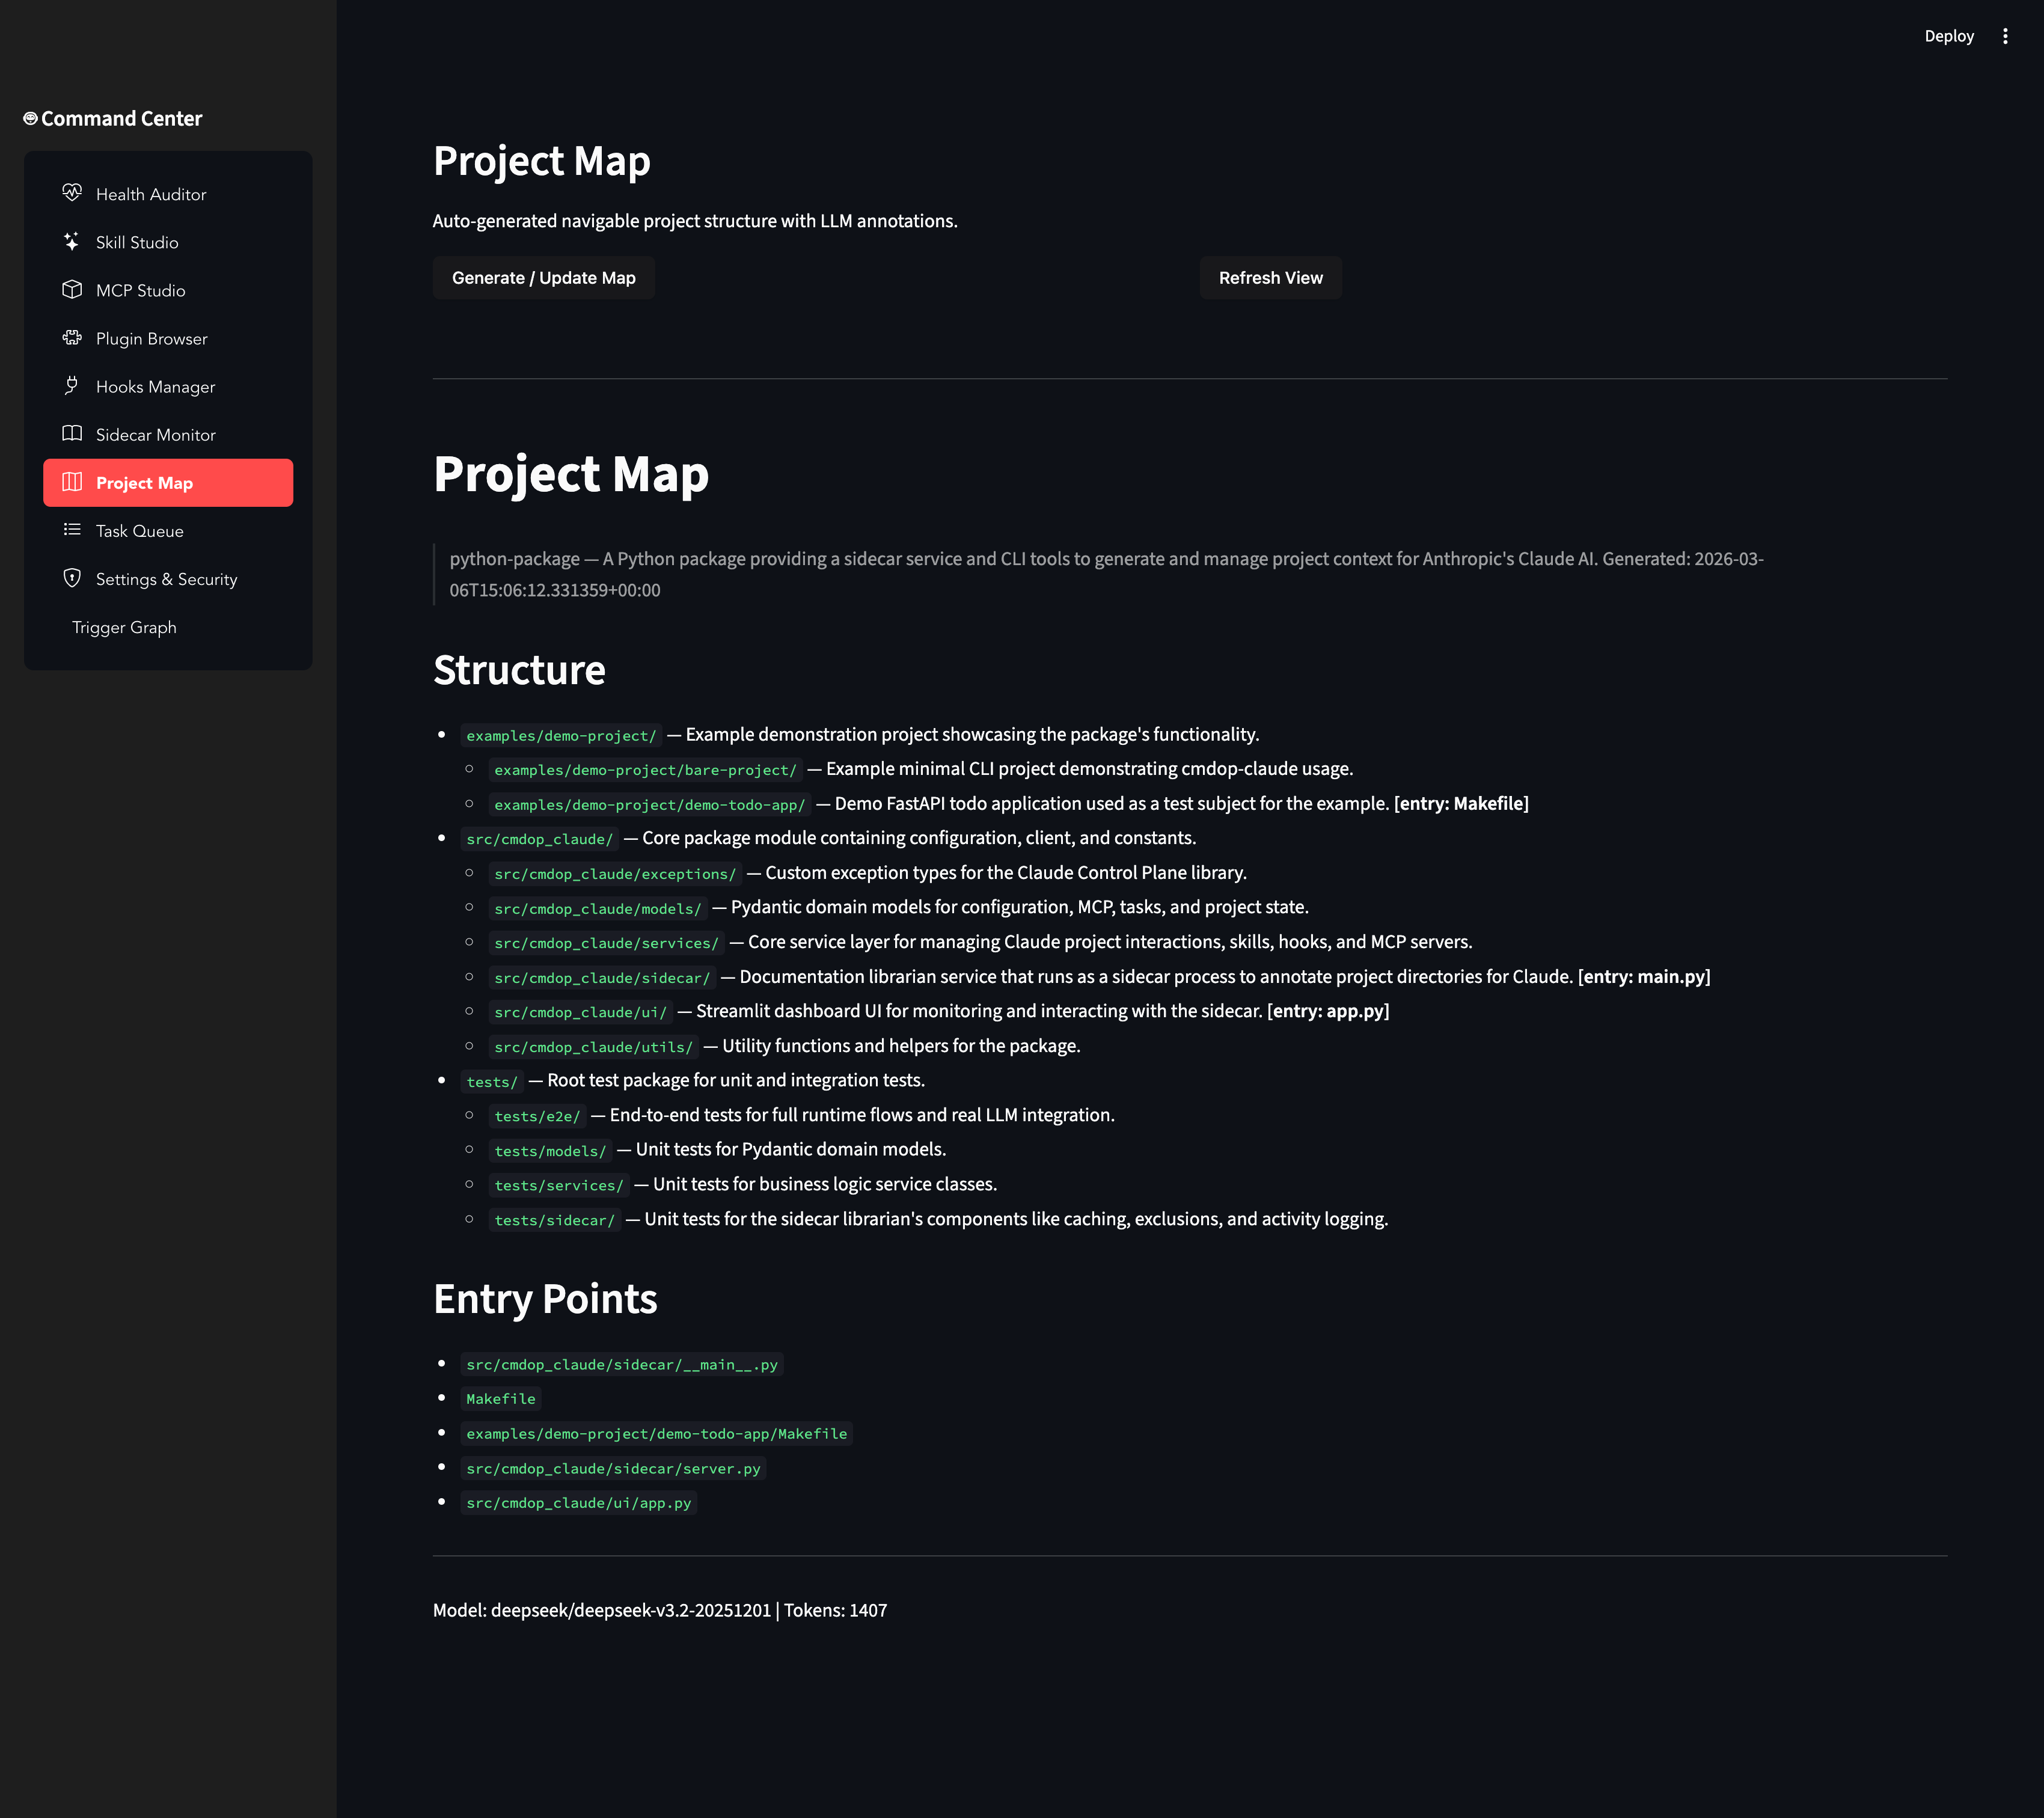Select the active Project Map item
This screenshot has height=1818, width=2044.
[168, 483]
